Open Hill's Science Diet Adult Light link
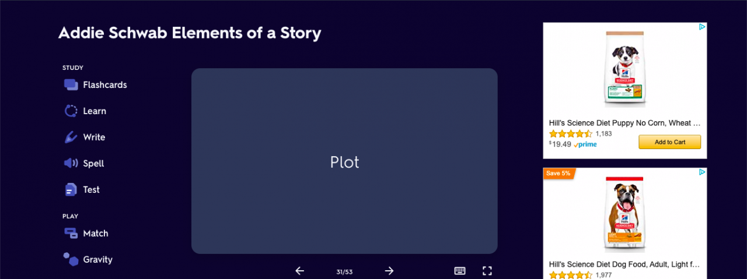Screen dimensions: 747x279 point(624,264)
